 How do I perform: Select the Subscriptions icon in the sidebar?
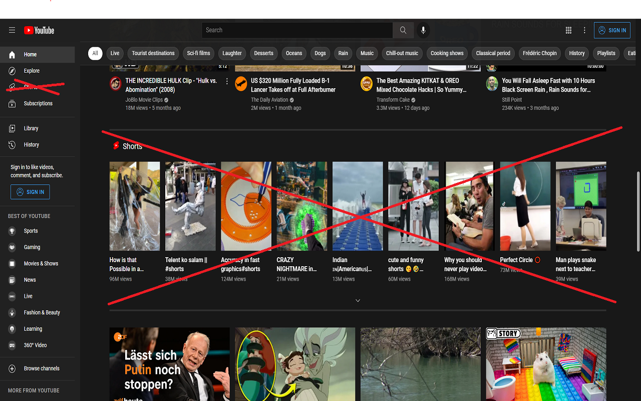pos(11,103)
